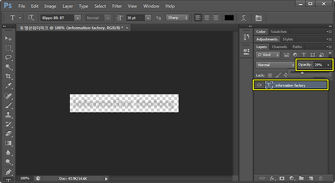Turn layer filtering on or off
Screen dimensions: 335x183
pyautogui.click(x=330, y=54)
